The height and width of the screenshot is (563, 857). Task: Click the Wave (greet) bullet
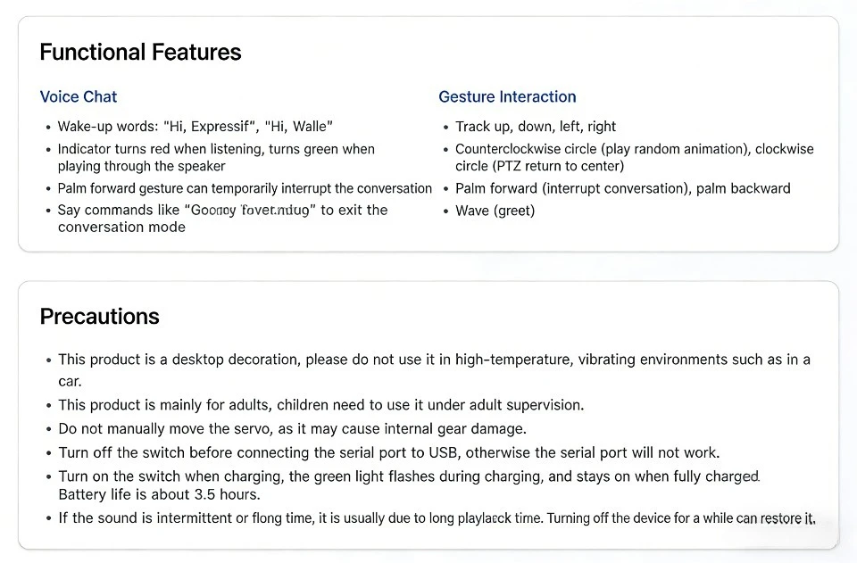[495, 211]
